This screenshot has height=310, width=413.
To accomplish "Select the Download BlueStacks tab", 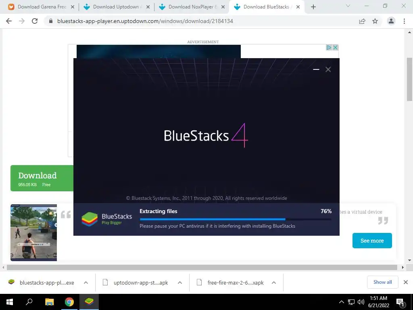I will [266, 7].
